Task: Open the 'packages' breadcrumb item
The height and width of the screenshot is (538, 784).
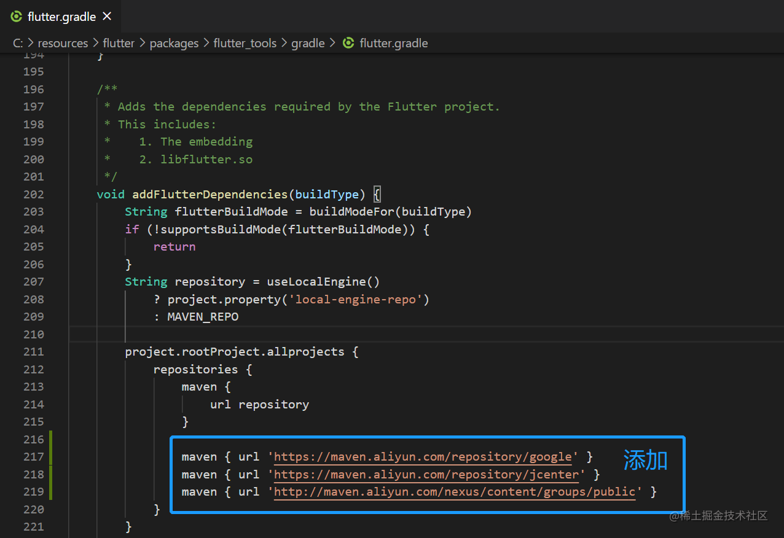Action: tap(174, 43)
